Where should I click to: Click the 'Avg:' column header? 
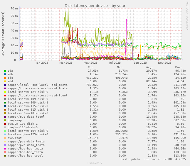coord(149,67)
